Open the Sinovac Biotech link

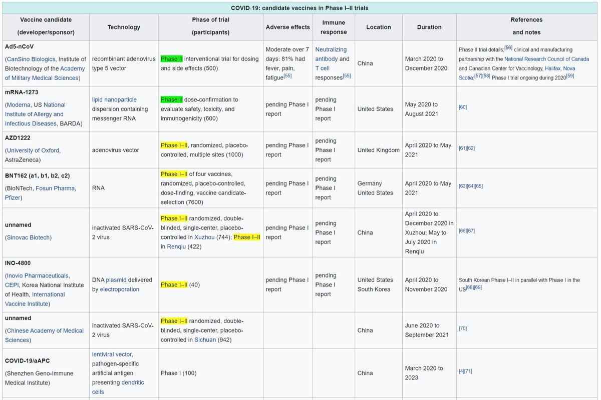(x=29, y=237)
